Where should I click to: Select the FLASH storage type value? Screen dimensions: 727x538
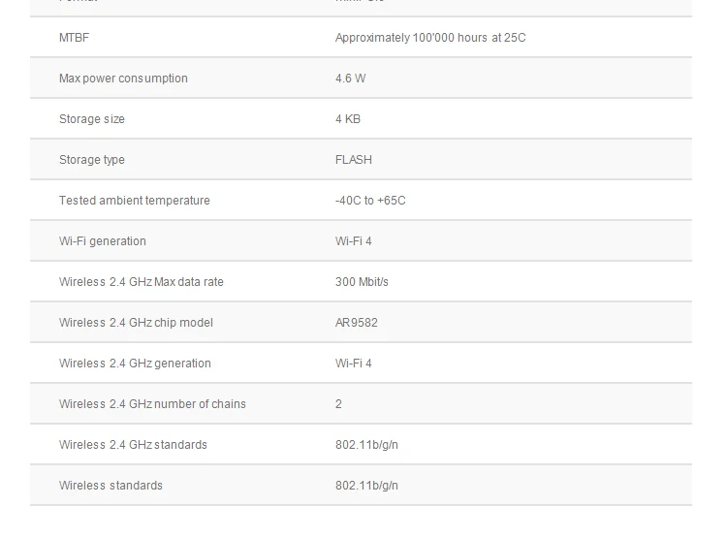[354, 160]
